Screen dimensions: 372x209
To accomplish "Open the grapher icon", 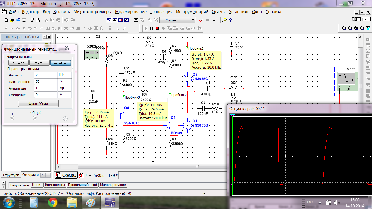I will (126, 20).
